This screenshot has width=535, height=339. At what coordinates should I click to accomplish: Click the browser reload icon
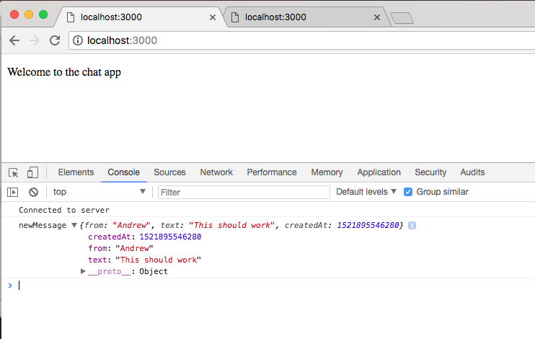click(x=54, y=40)
